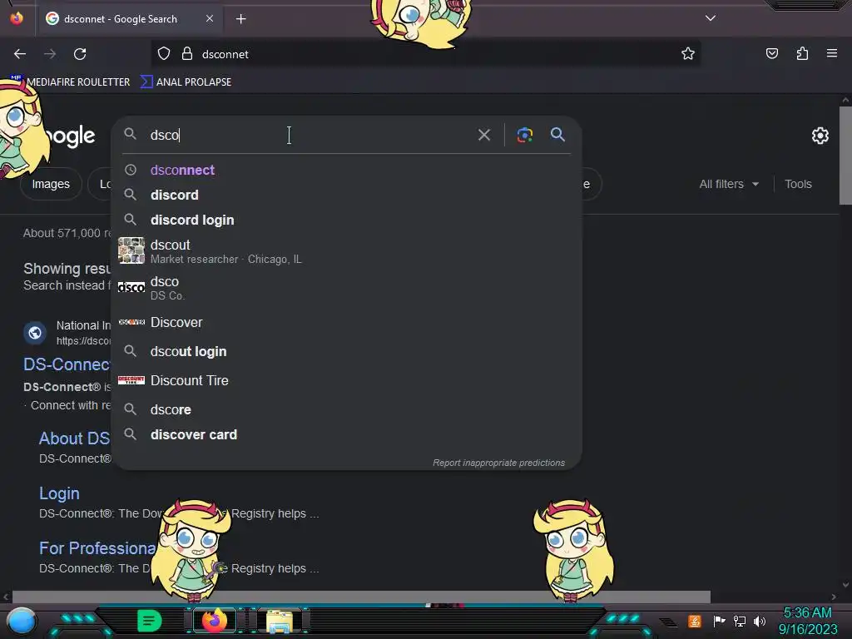The width and height of the screenshot is (852, 639).
Task: Open the network tray icon
Action: coord(740,621)
